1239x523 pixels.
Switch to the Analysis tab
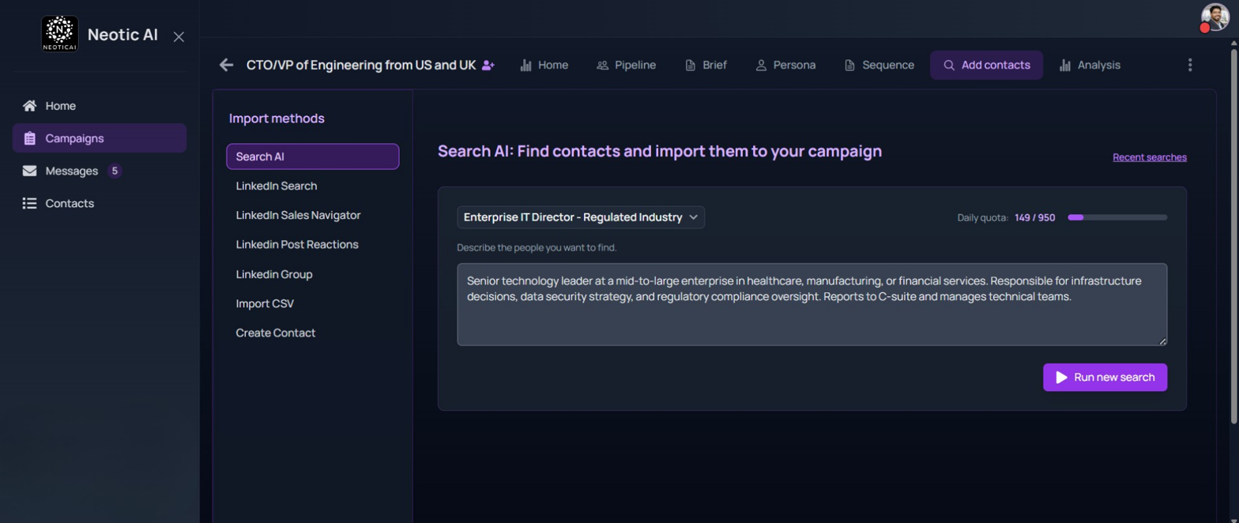(1090, 65)
